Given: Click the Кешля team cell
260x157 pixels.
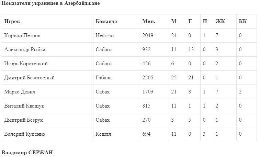Looking at the screenshot, I should tap(103, 134).
